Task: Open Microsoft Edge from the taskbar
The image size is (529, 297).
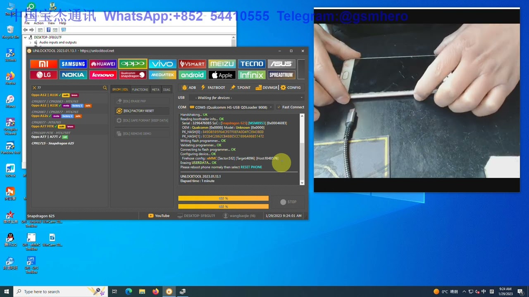Action: [x=129, y=292]
